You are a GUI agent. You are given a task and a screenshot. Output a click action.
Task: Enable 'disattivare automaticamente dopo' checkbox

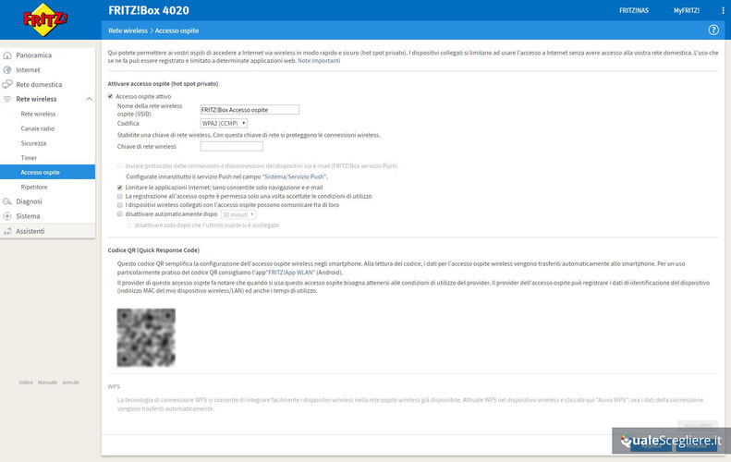(x=120, y=214)
